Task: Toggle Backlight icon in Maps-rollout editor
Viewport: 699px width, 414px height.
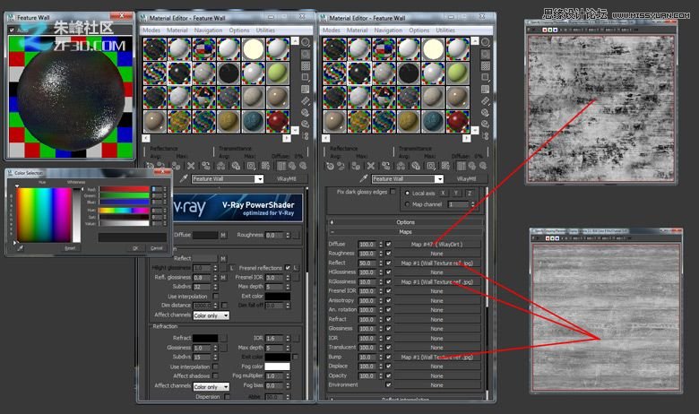Action: click(486, 55)
